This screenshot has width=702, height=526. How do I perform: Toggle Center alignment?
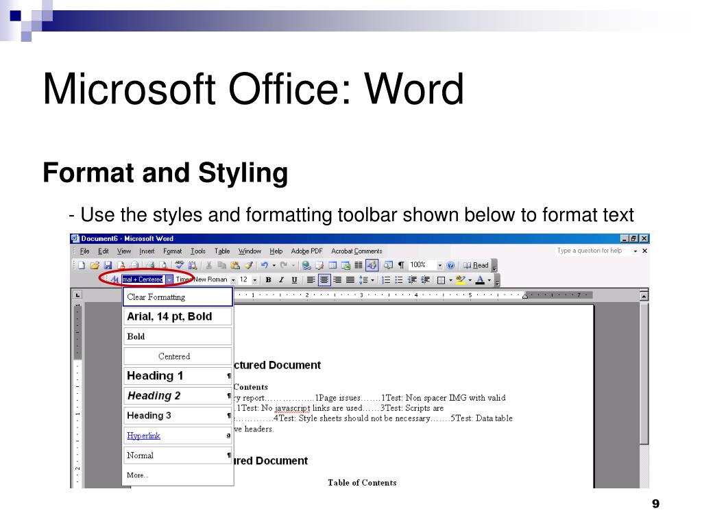[324, 280]
